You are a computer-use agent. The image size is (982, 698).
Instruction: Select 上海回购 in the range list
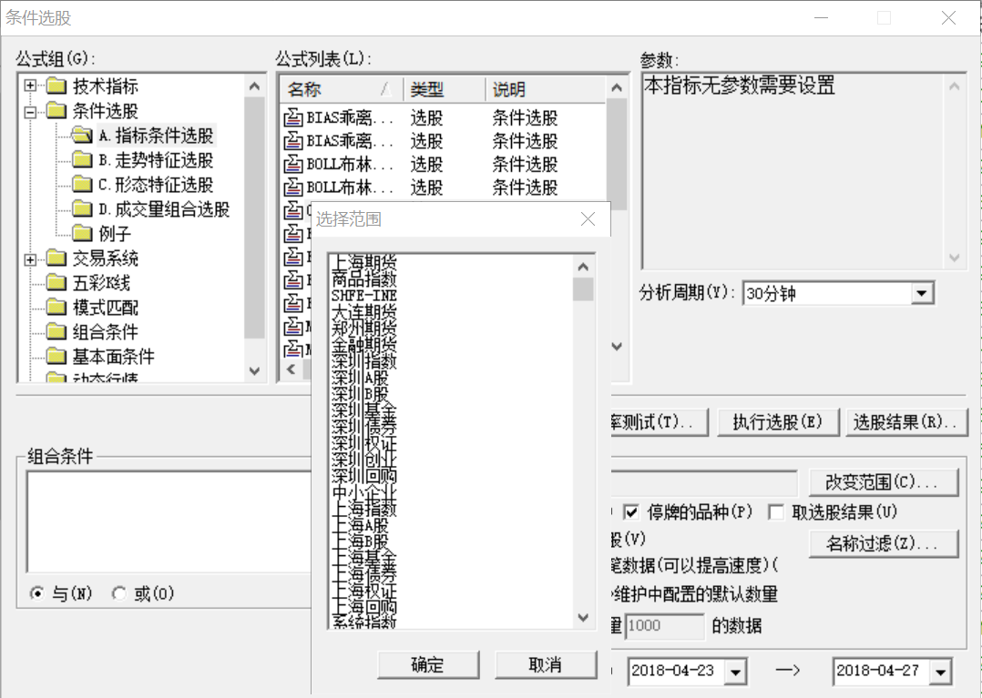click(363, 607)
